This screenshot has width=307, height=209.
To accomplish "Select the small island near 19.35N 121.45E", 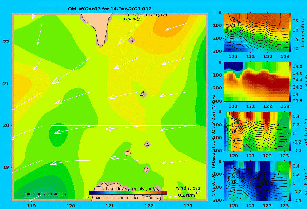I will [127, 153].
